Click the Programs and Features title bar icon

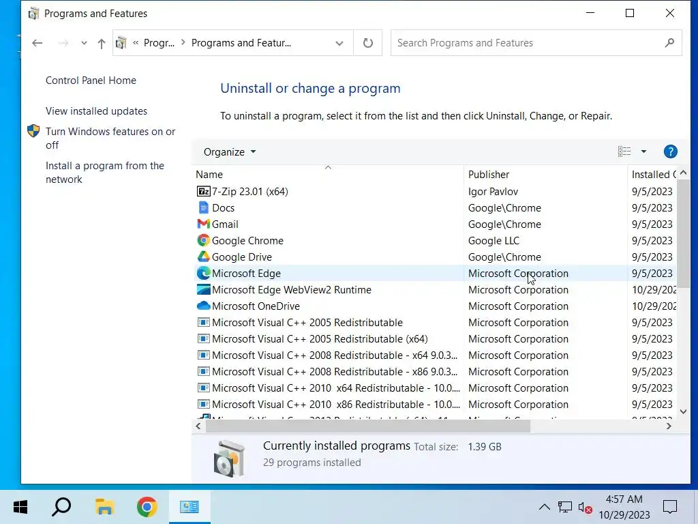point(34,14)
